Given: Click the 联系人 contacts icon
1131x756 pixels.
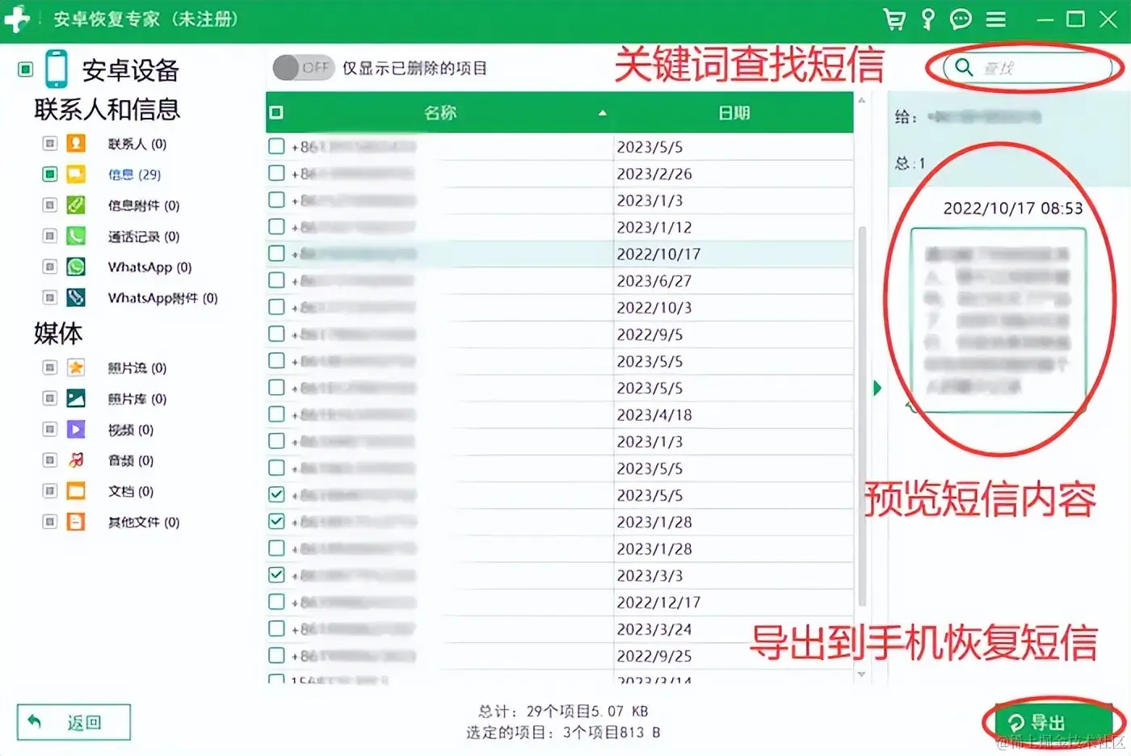Looking at the screenshot, I should click(x=76, y=144).
